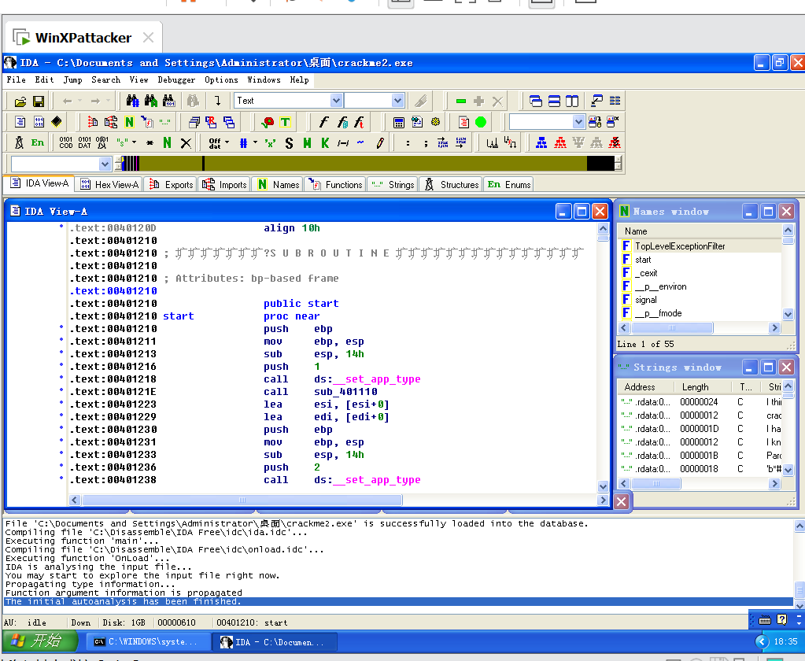This screenshot has width=805, height=661.
Task: Click the IDA View-A horizontal scrollbar thumb
Action: point(242,500)
